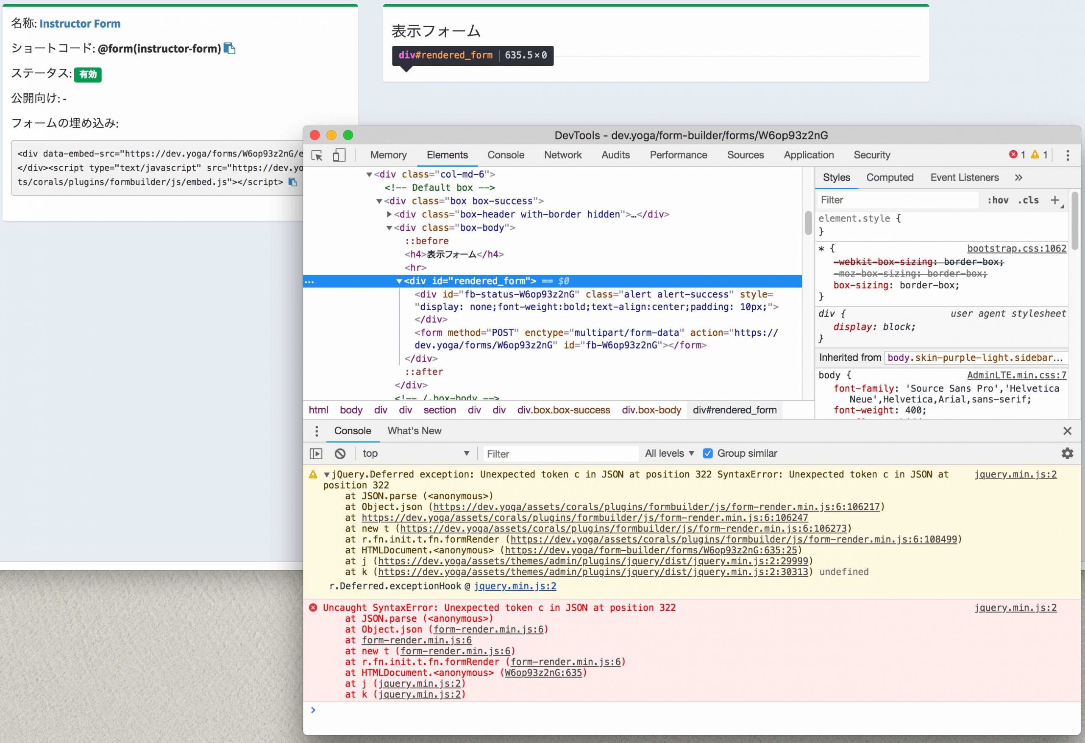Open AdminLTE.min.css:7 source link
This screenshot has width=1085, height=743.
pyautogui.click(x=1016, y=375)
